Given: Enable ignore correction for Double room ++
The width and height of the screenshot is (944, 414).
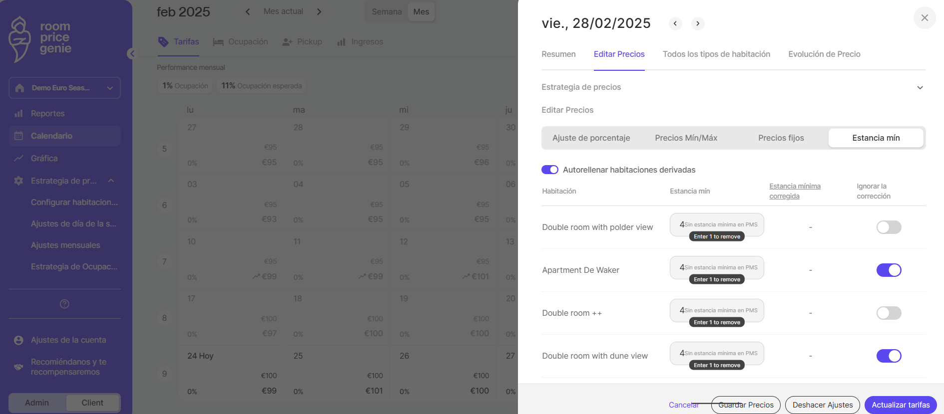Looking at the screenshot, I should pos(889,313).
